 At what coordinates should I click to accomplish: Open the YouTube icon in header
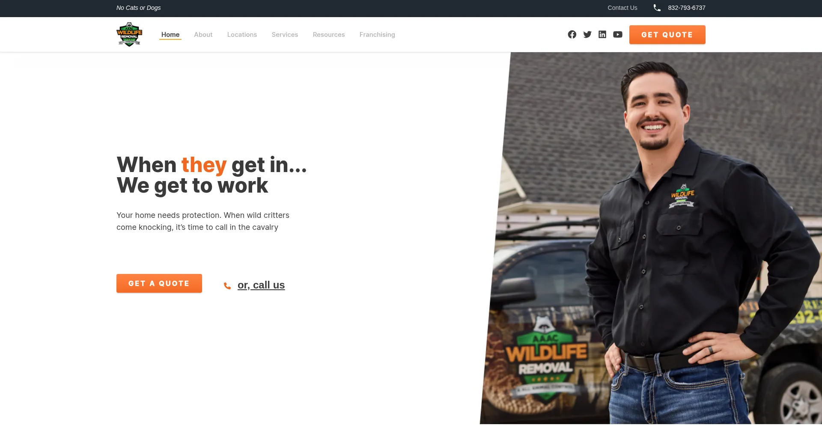click(x=618, y=35)
